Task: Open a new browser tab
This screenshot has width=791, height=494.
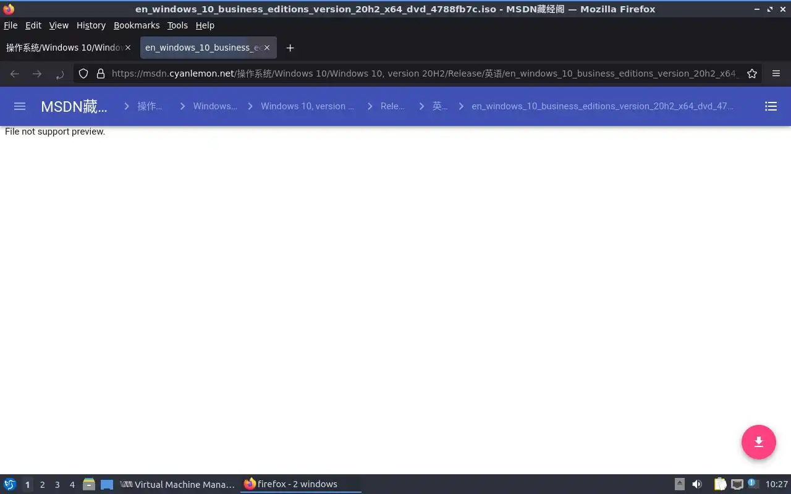Action: pyautogui.click(x=290, y=48)
